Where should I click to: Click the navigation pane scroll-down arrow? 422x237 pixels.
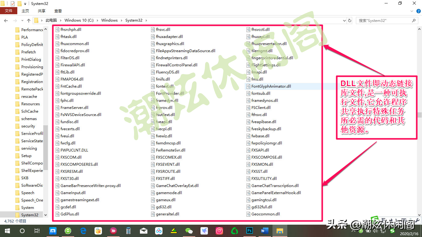46,215
